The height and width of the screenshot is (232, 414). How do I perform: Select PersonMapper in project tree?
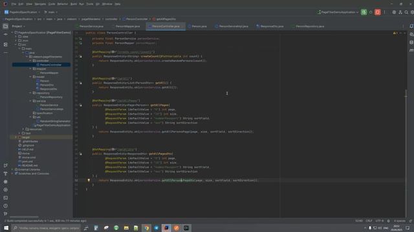tap(49, 73)
